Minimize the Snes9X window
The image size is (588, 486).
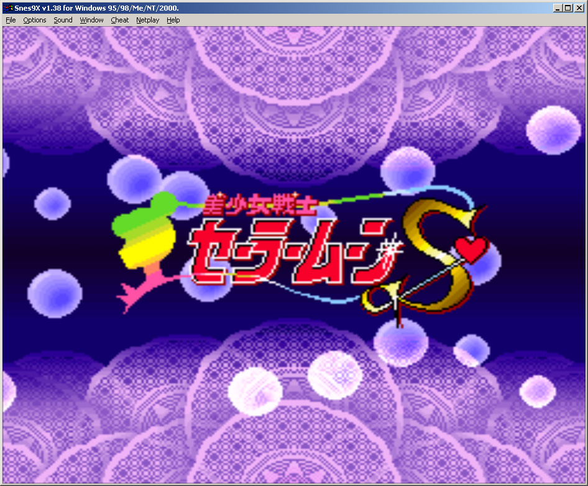tap(558, 8)
